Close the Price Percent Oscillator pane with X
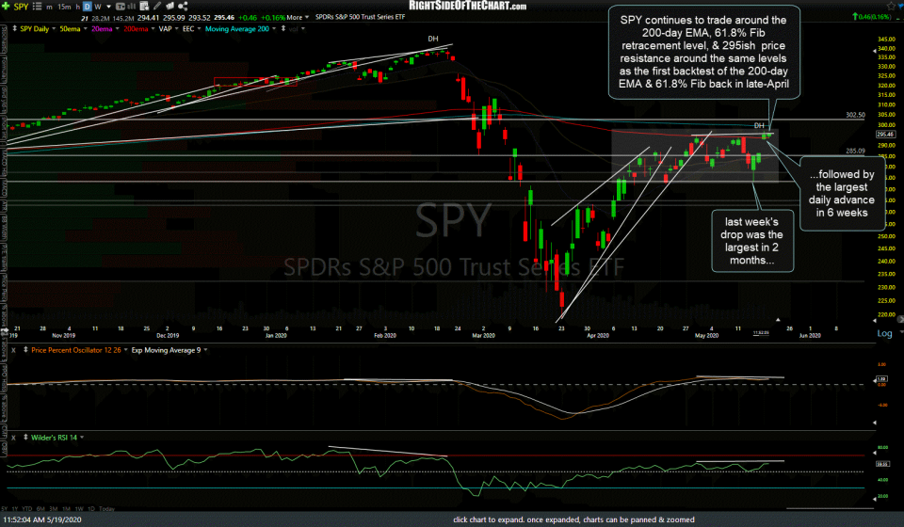 (x=13, y=349)
